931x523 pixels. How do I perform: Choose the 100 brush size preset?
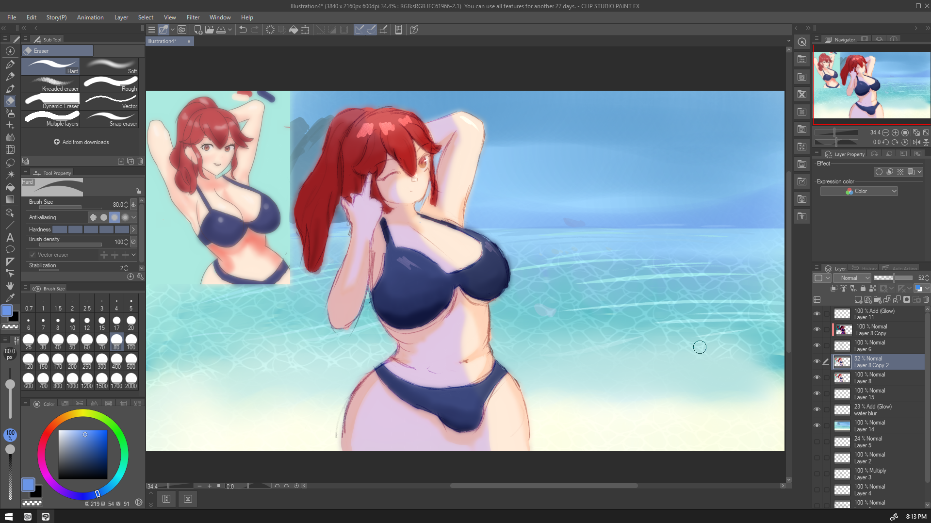[x=131, y=342]
